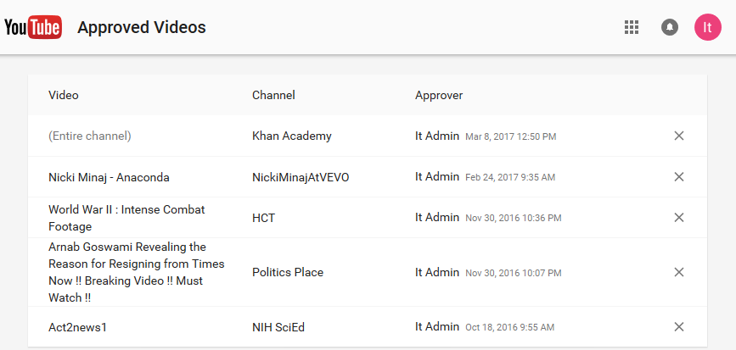Viewport: 736px width, 350px height.
Task: Open the pink It account avatar
Action: pyautogui.click(x=707, y=27)
